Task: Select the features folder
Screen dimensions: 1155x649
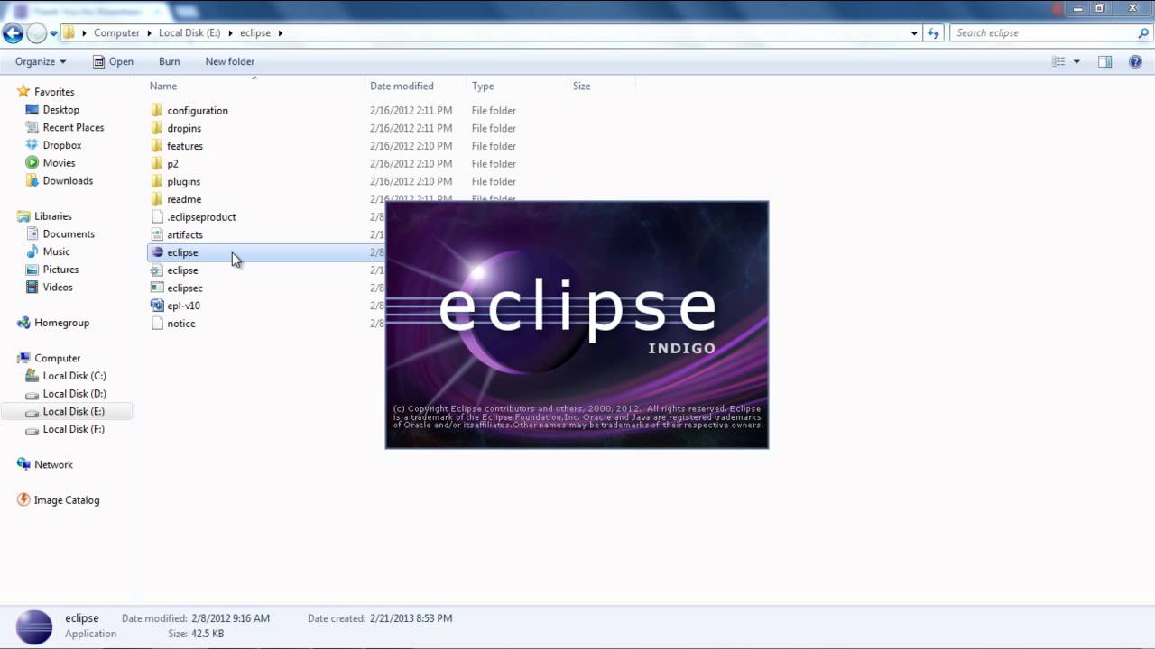Action: pos(185,146)
